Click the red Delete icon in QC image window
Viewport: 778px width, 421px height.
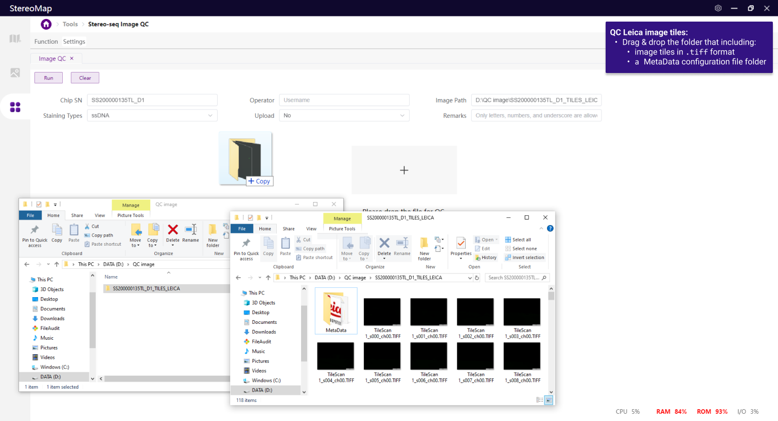173,230
